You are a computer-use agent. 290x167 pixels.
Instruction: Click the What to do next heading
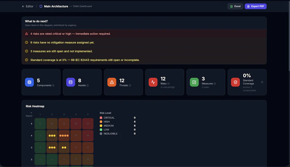[36, 21]
